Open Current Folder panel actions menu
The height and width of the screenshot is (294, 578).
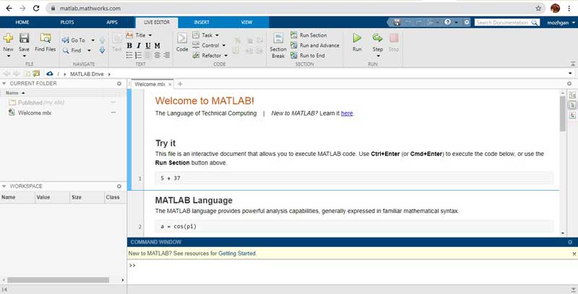tap(119, 84)
